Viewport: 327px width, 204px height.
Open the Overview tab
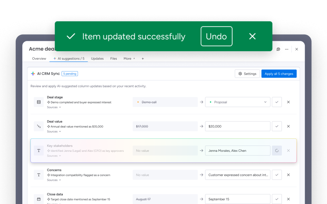(39, 58)
